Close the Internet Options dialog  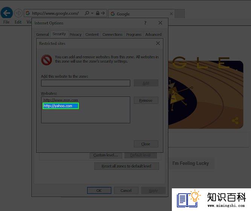point(160,23)
